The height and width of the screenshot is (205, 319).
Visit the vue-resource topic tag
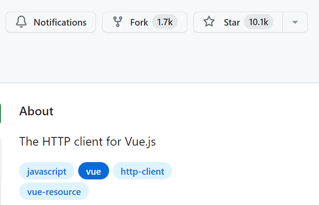pyautogui.click(x=54, y=192)
